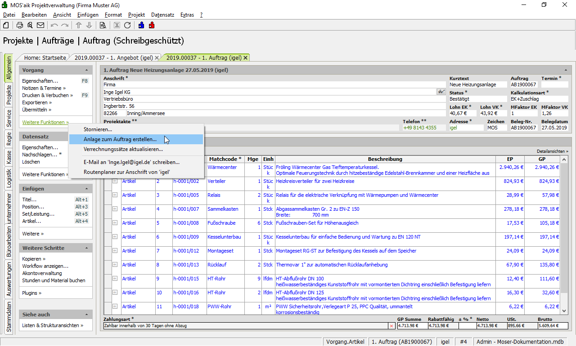Collapse the Einfügen sidebar section
Image resolution: width=576 pixels, height=346 pixels.
point(86,189)
